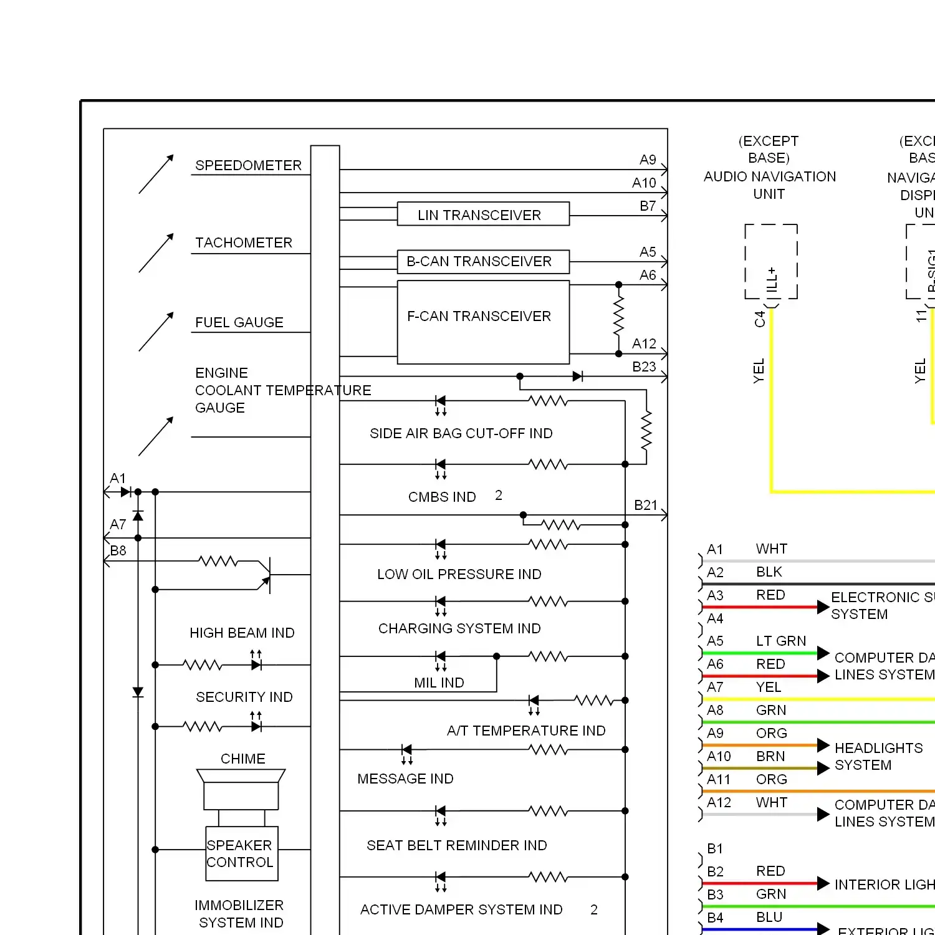Click the fuel gauge needle arrow symbol
This screenshot has width=935, height=935.
[156, 332]
